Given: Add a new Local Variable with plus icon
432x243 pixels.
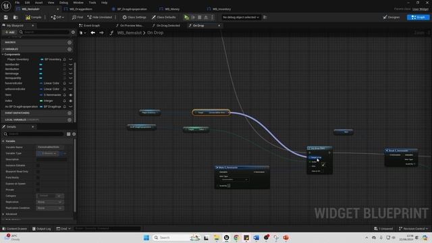Looking at the screenshot, I should pos(70,120).
